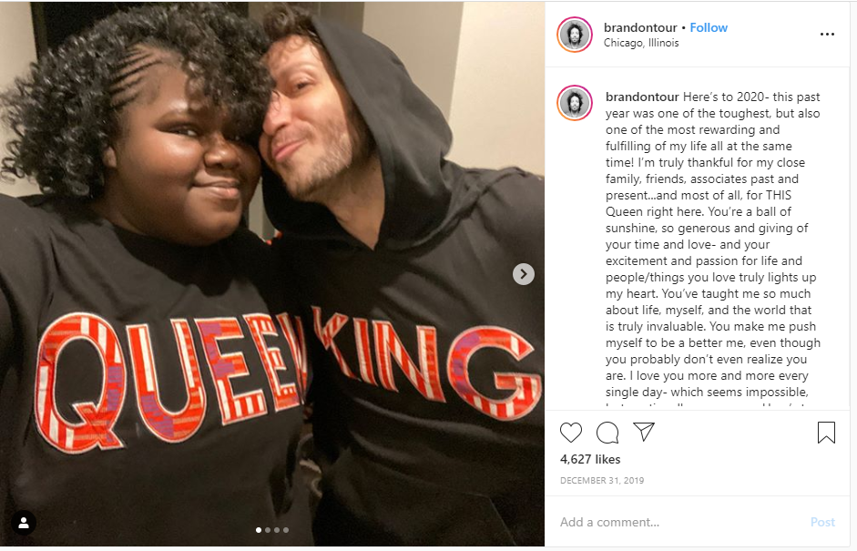Advance to the next photo with the chevron

click(x=522, y=272)
